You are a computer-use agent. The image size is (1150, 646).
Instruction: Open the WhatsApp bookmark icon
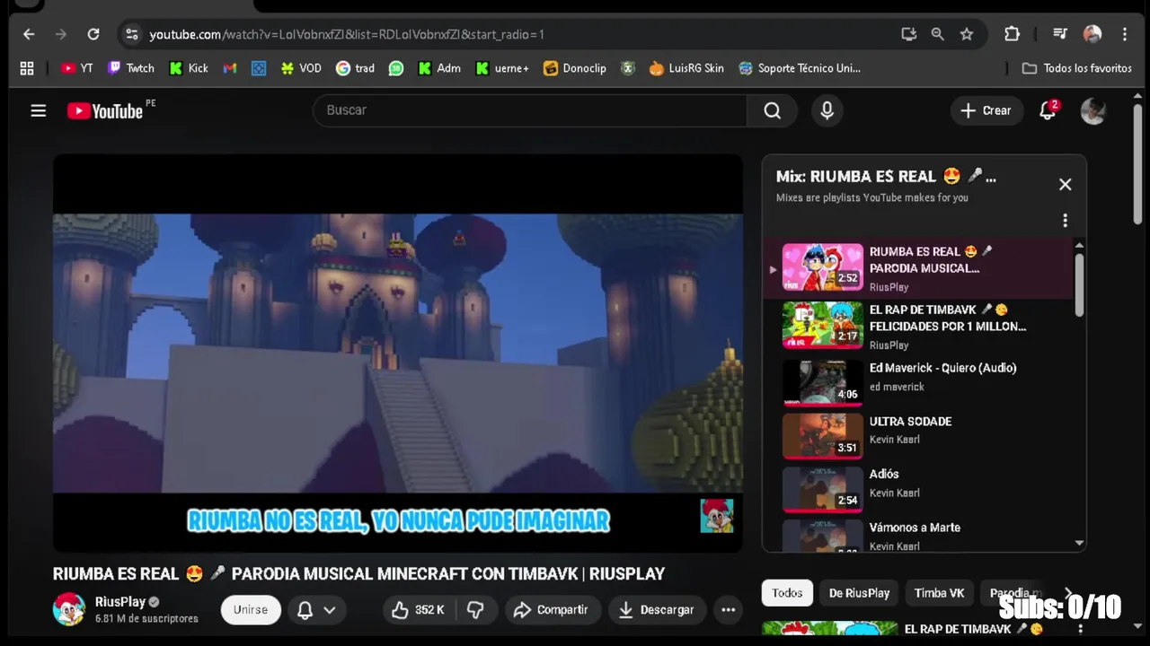click(396, 68)
